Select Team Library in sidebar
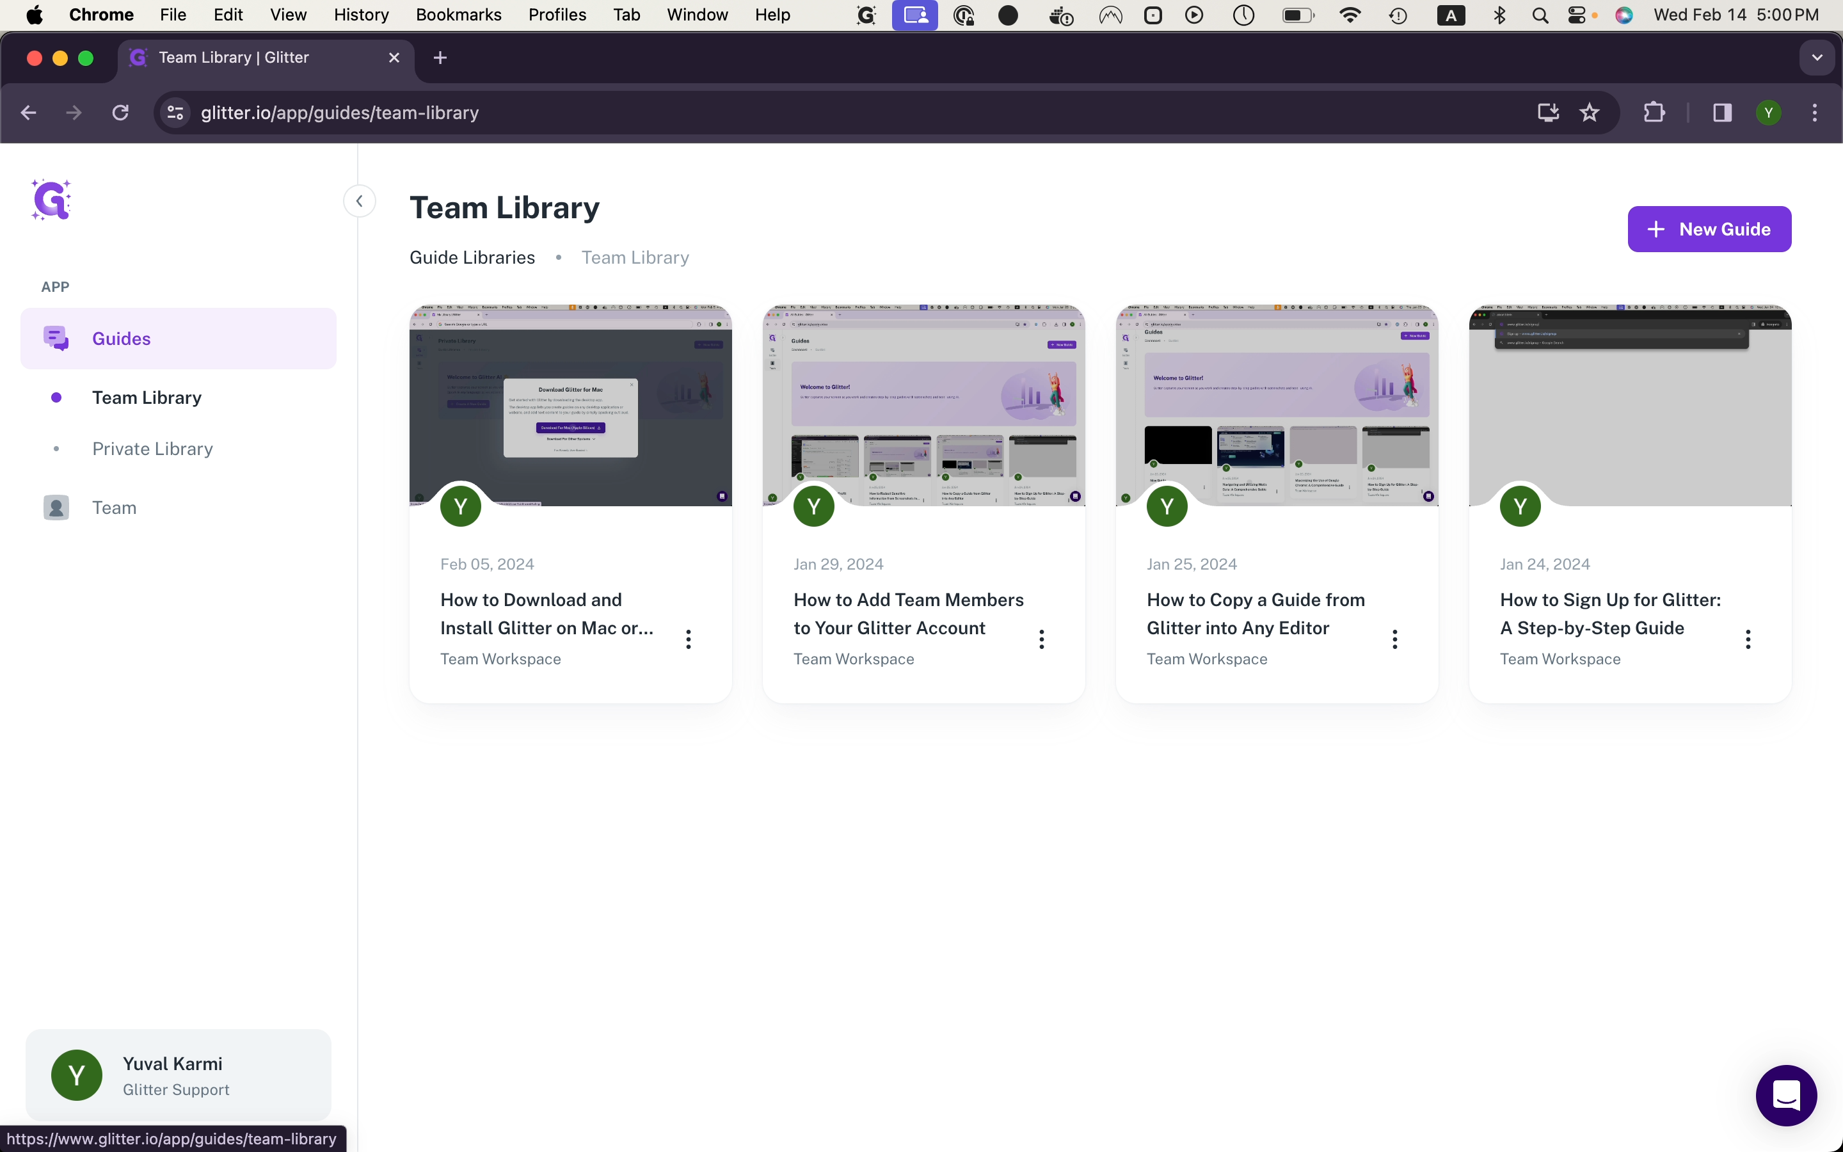This screenshot has height=1152, width=1843. (146, 397)
